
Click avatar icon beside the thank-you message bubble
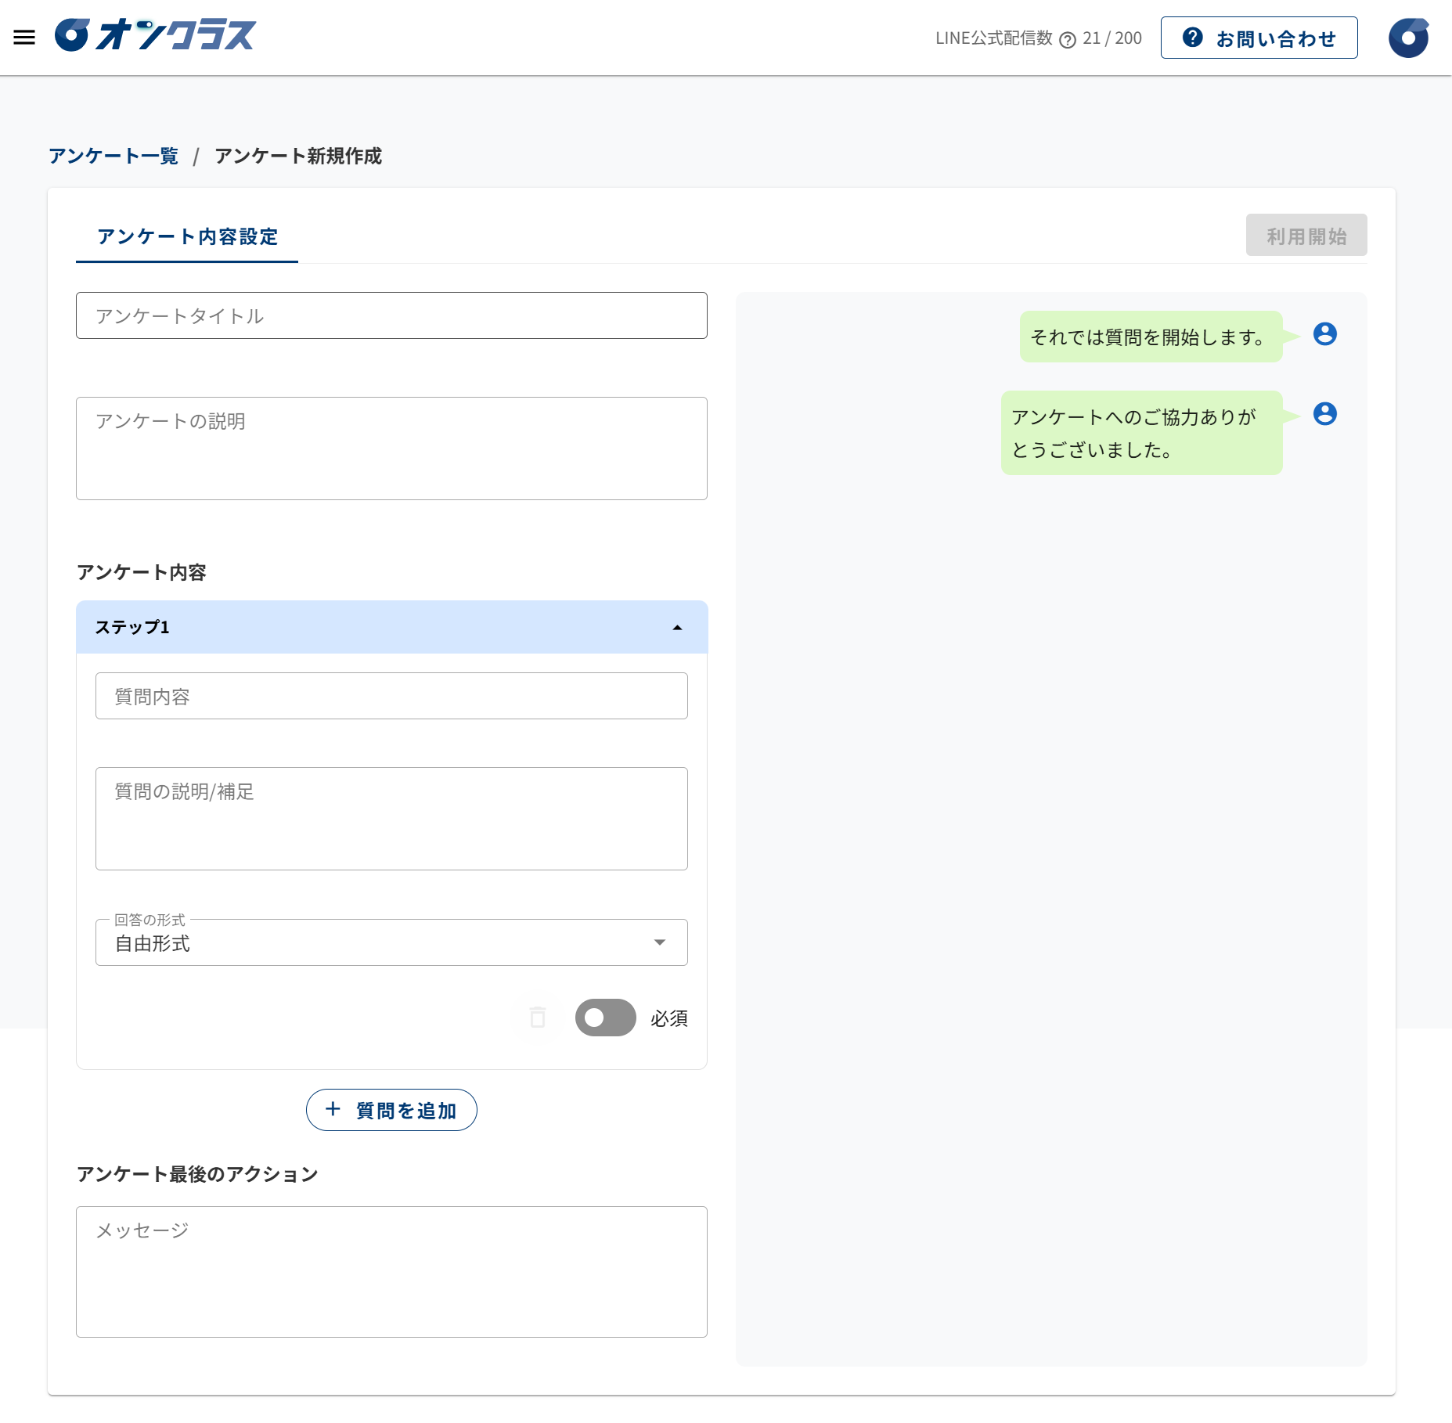pyautogui.click(x=1324, y=414)
